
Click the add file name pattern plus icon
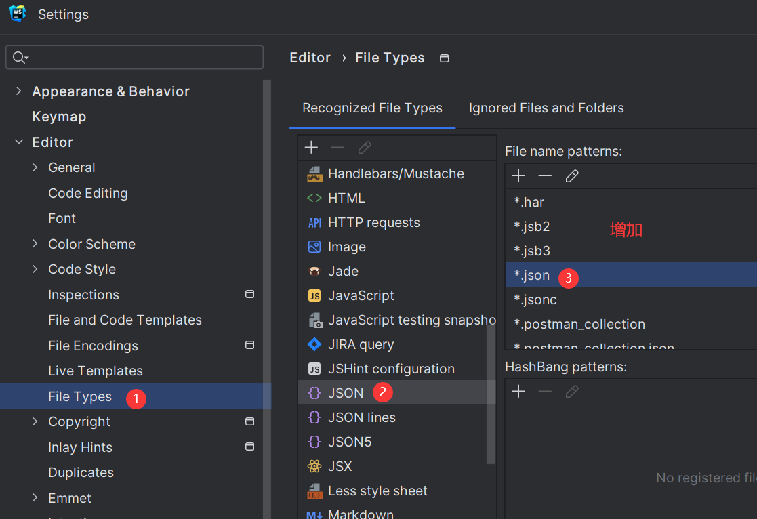pos(518,176)
